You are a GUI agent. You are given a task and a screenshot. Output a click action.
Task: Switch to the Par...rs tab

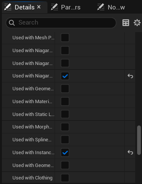[66, 7]
